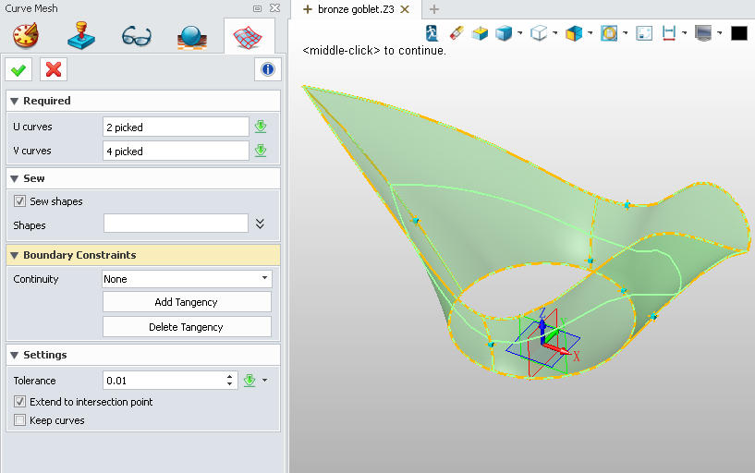The height and width of the screenshot is (473, 755).
Task: Select the history clock tab icon
Action: coord(26,36)
